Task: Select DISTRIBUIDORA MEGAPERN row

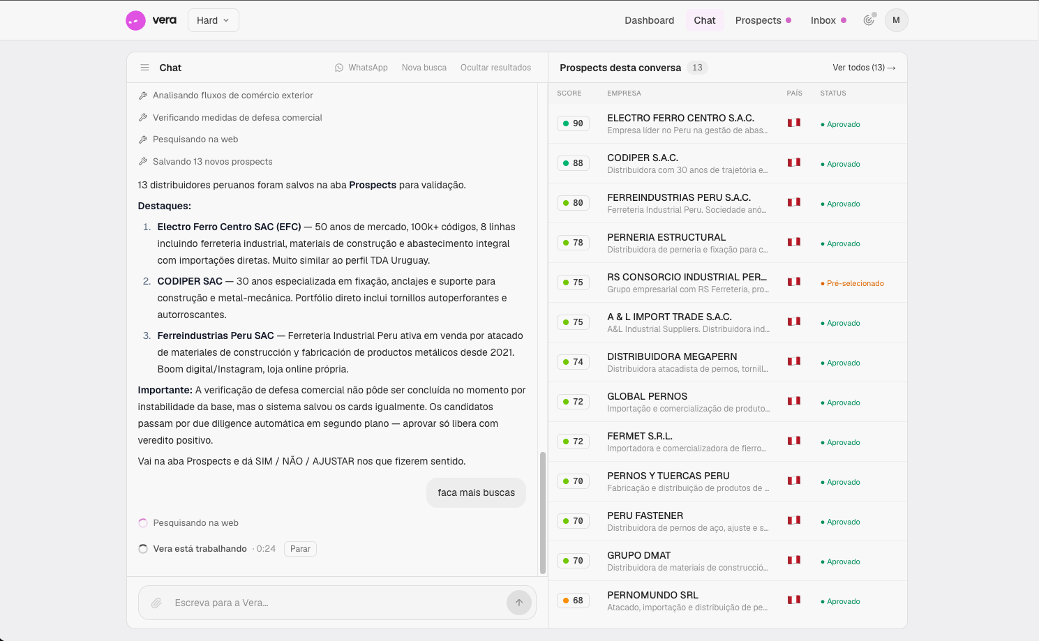Action: pos(727,362)
